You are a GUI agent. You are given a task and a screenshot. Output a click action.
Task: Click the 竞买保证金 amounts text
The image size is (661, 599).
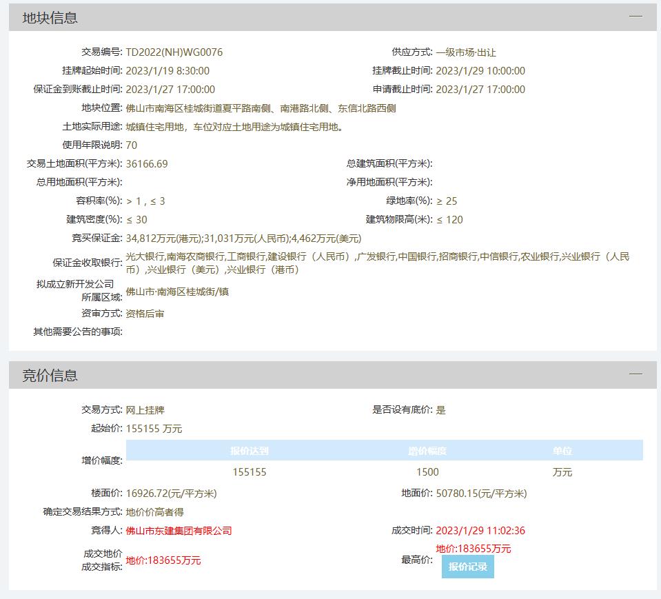pos(243,238)
